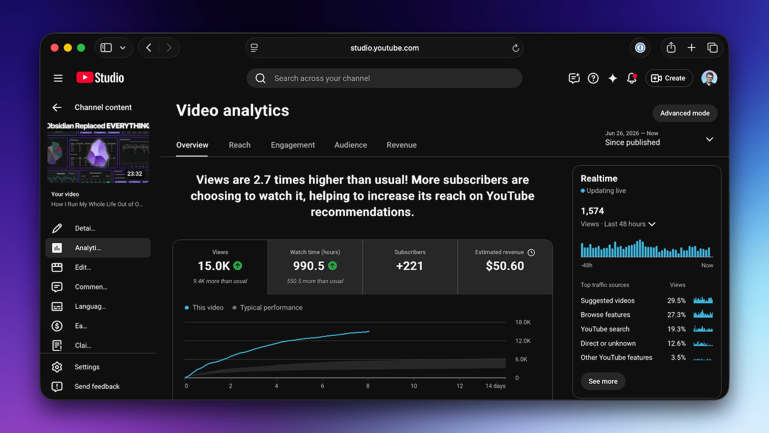Switch to the Overview tab
Image resolution: width=769 pixels, height=433 pixels.
192,145
